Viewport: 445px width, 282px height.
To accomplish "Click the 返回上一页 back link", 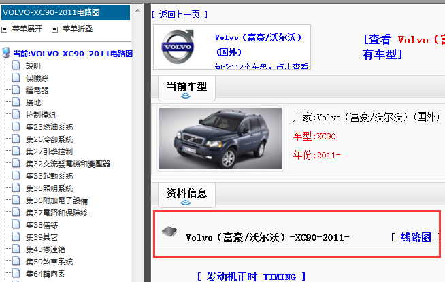I will pos(180,14).
